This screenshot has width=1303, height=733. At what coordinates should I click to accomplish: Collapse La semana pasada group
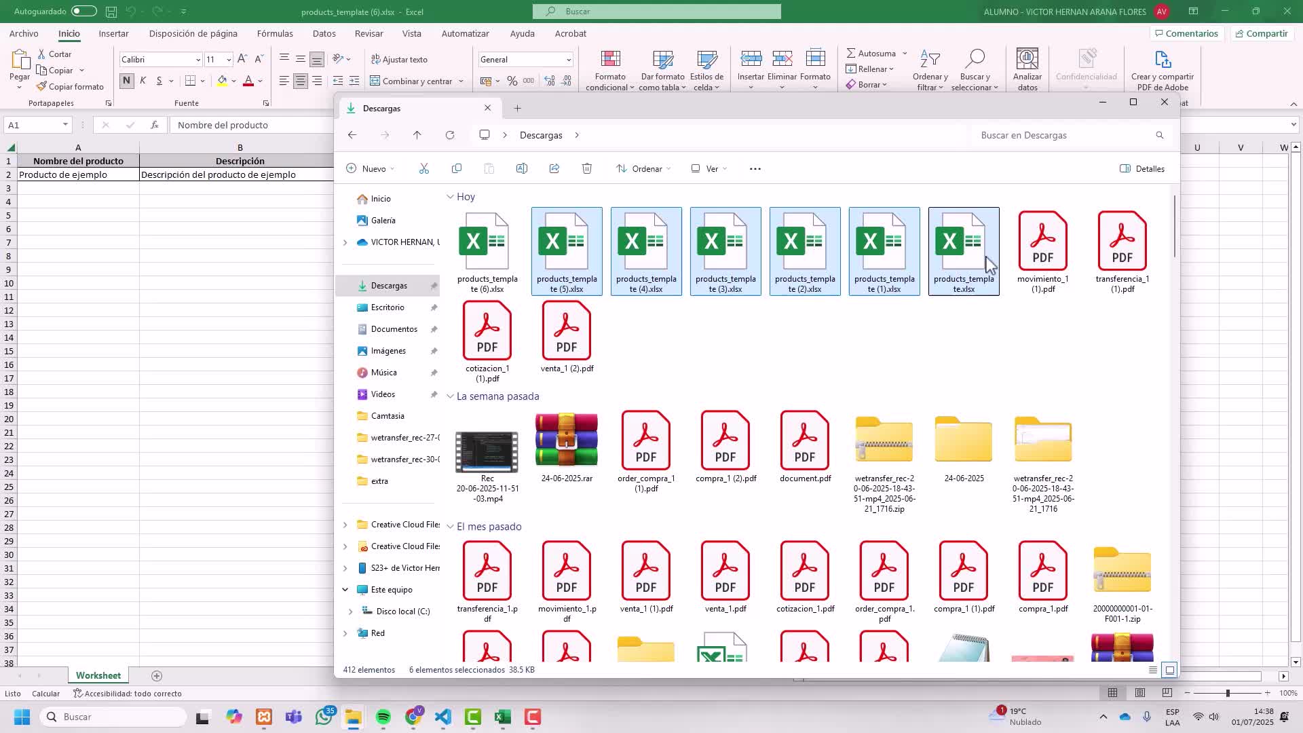(450, 396)
